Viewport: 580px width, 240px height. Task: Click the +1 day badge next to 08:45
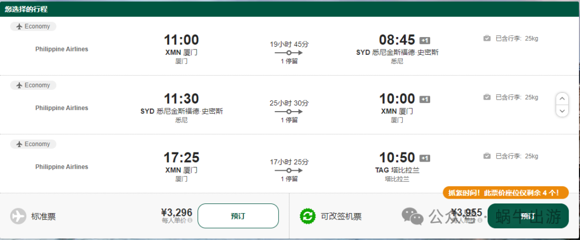[x=425, y=40]
